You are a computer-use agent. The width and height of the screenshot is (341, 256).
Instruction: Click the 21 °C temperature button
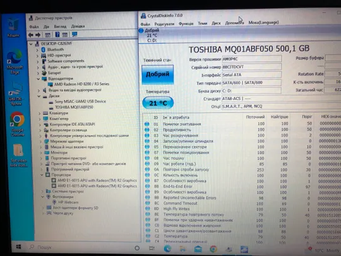click(158, 103)
